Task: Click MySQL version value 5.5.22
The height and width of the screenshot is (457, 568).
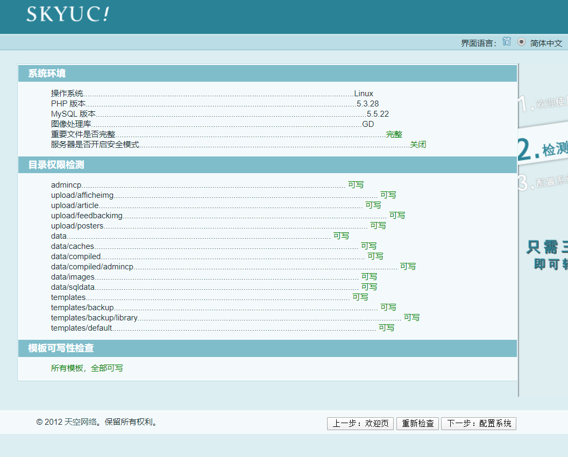Action: (378, 113)
